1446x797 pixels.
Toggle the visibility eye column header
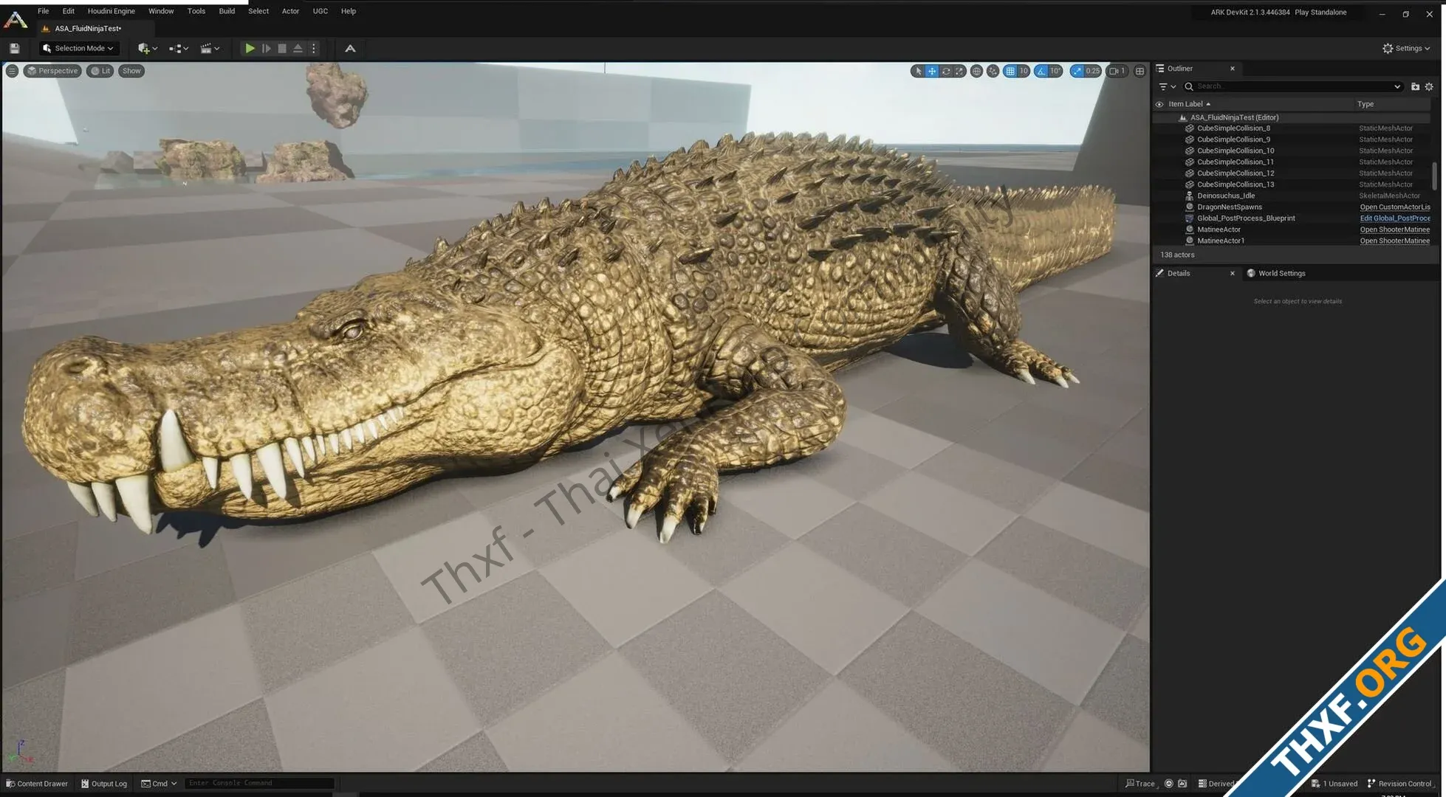click(1159, 104)
